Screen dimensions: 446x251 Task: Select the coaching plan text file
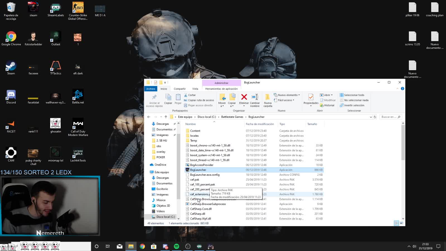(435, 9)
